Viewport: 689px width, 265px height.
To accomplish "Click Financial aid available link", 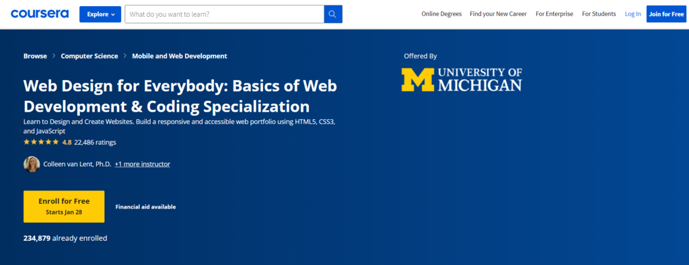I will coord(145,206).
